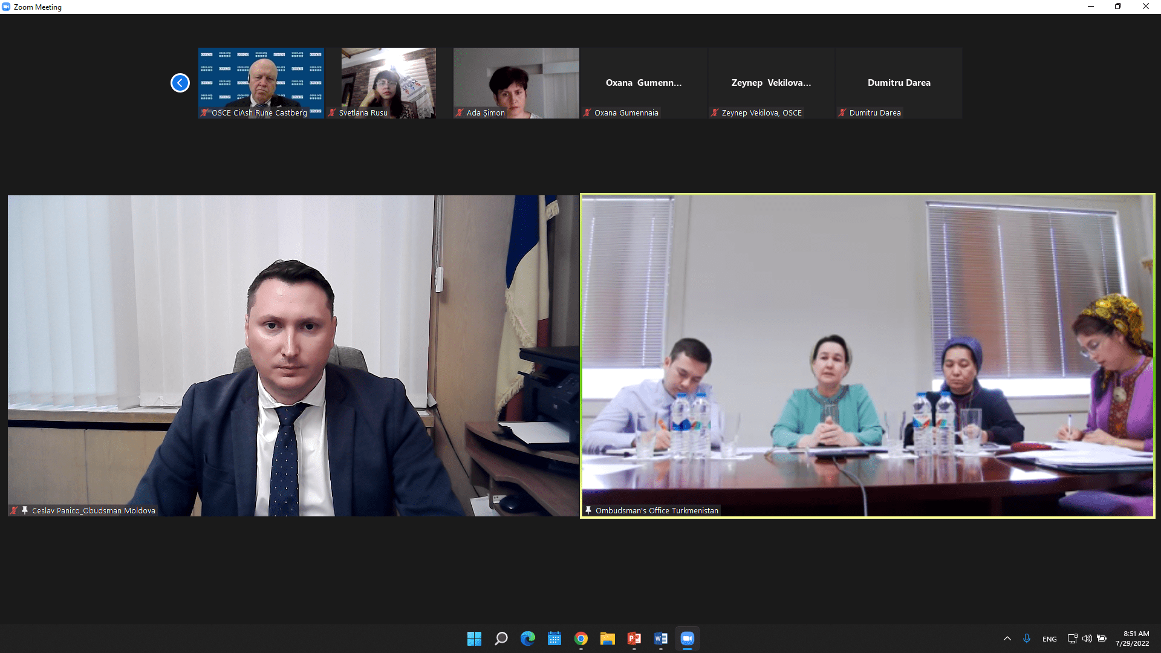Click Zeynep Vekilova, OSCE name label
The image size is (1161, 653).
[x=761, y=112]
